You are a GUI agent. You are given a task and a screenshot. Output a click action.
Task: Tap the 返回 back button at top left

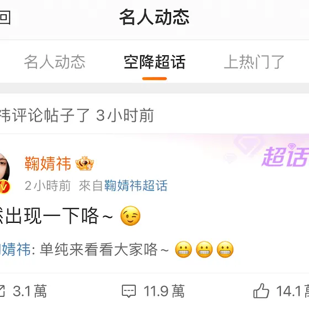(x=5, y=17)
